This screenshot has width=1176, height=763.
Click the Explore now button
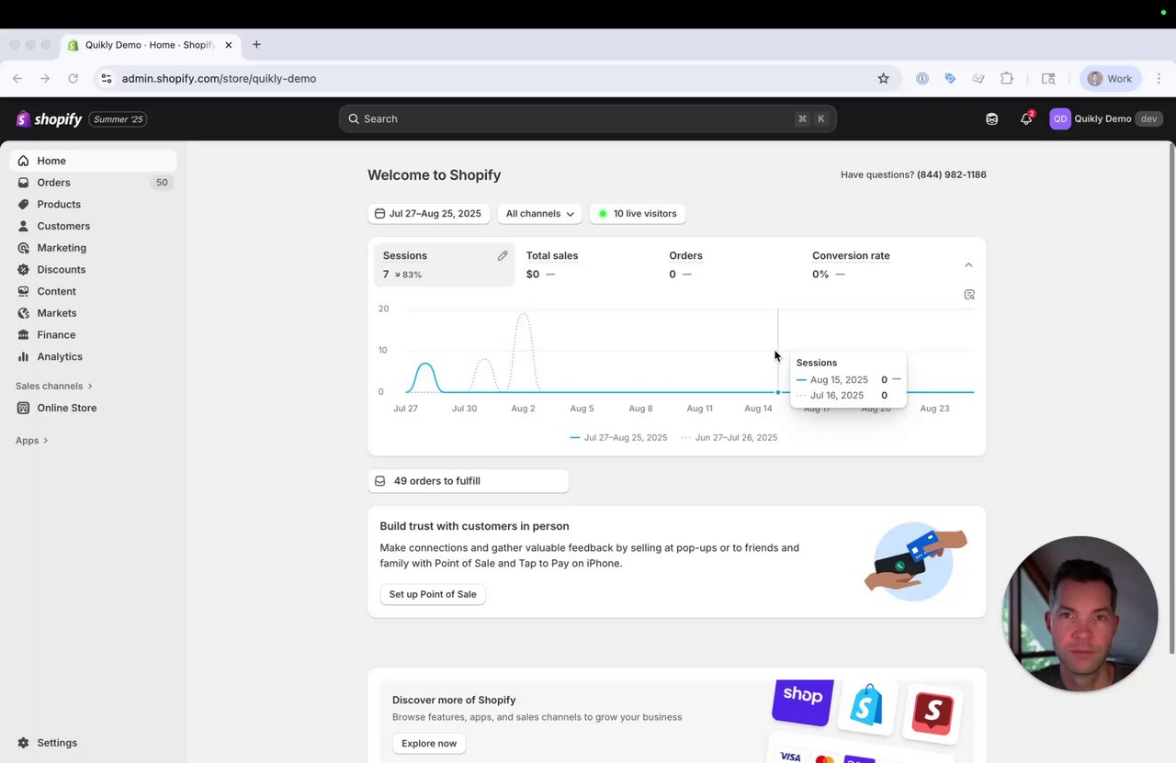(x=429, y=744)
